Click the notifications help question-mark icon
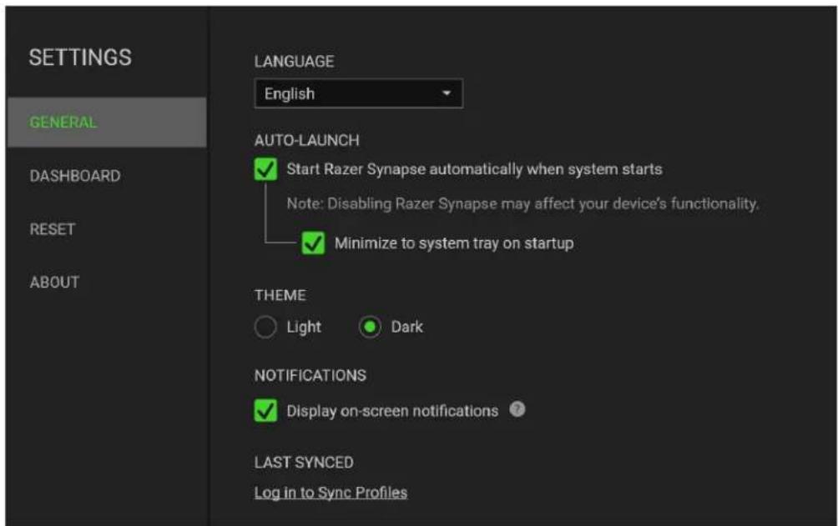This screenshot has height=526, width=838. click(x=517, y=409)
